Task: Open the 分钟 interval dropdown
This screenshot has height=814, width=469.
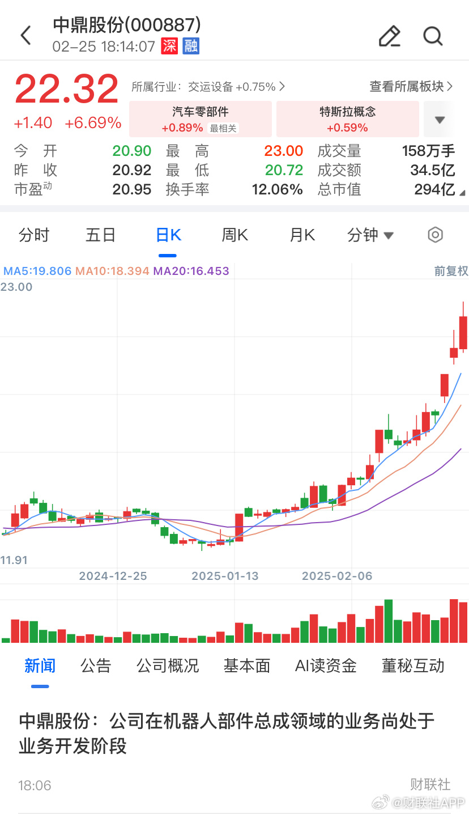Action: 371,235
